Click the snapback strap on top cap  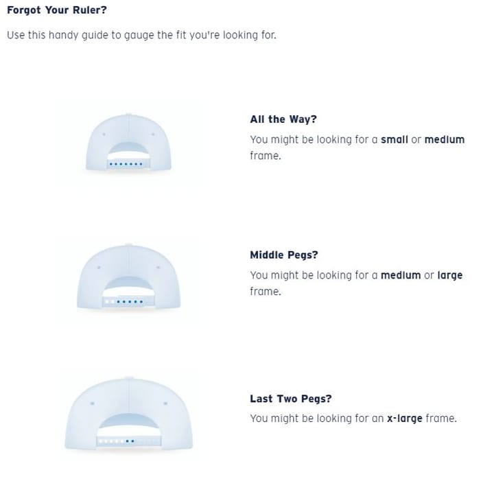(128, 164)
